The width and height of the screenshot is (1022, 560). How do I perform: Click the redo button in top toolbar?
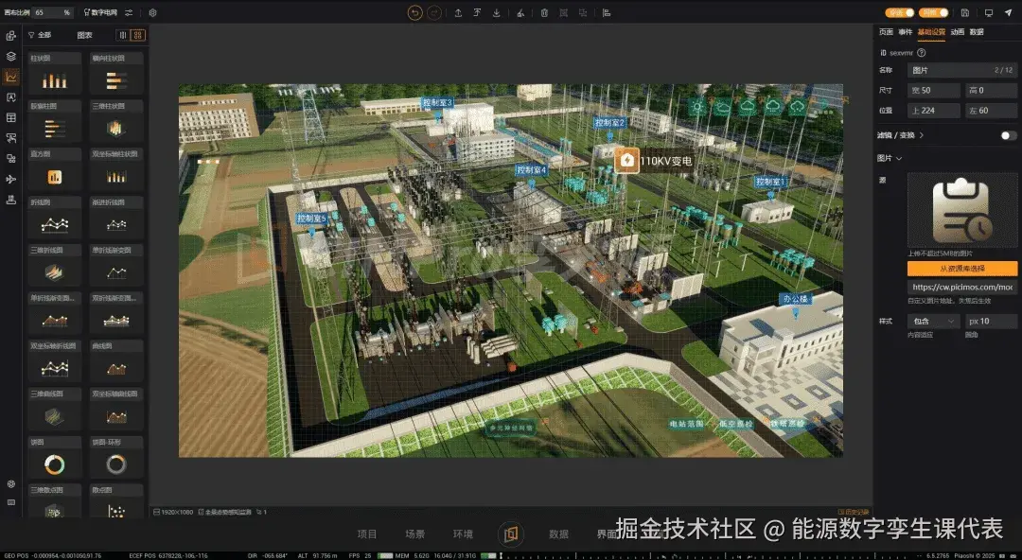[x=434, y=12]
